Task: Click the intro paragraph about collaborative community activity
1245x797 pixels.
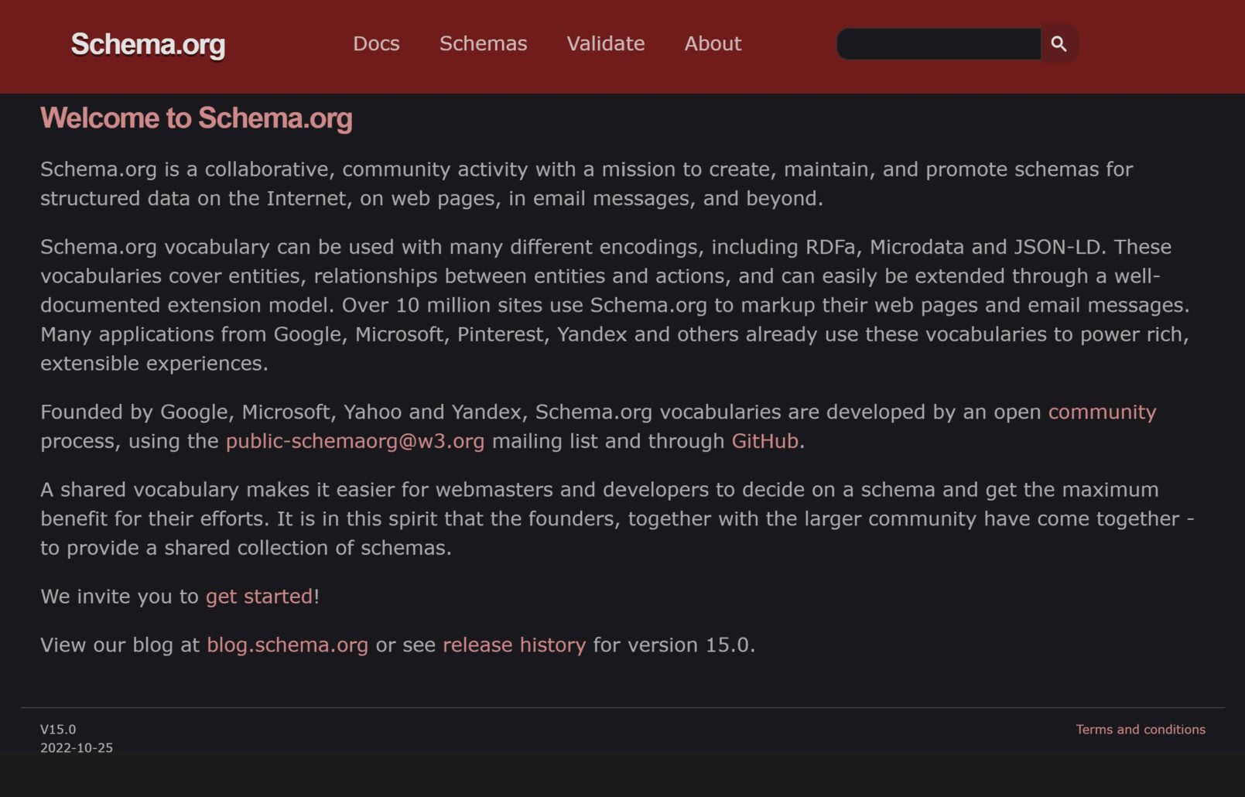Action: pyautogui.click(x=587, y=183)
